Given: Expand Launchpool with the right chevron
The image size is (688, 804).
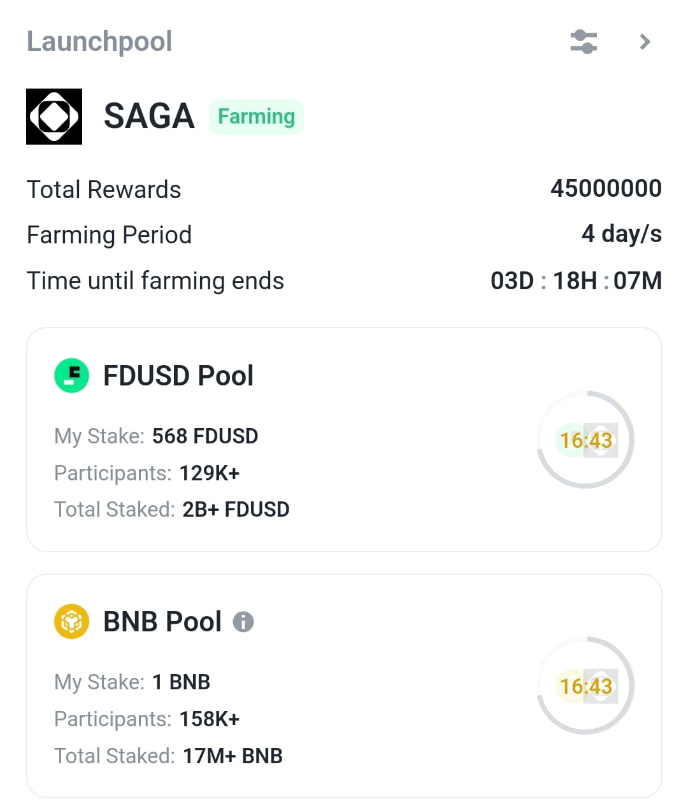Looking at the screenshot, I should (645, 42).
